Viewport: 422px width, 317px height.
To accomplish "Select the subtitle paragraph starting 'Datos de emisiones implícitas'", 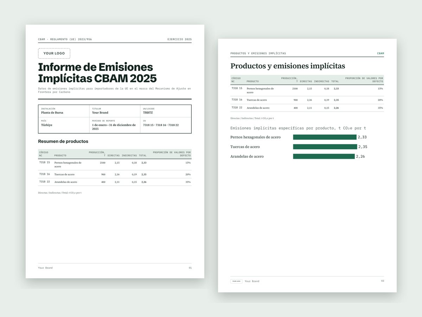I will (114, 90).
